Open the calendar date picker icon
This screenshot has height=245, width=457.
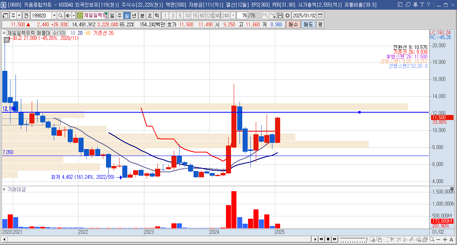pos(320,15)
